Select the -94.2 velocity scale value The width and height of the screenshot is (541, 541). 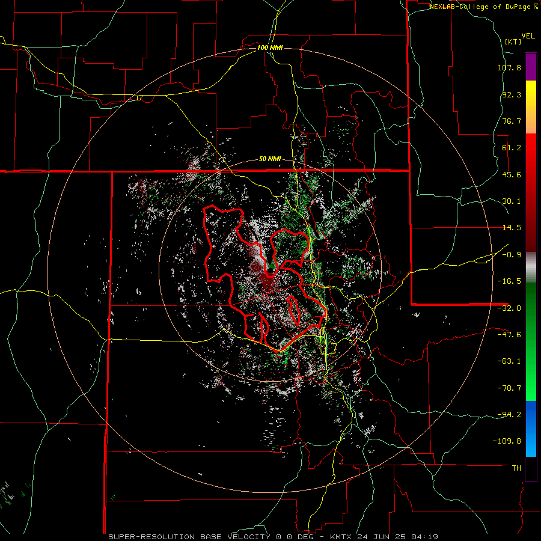(x=509, y=415)
